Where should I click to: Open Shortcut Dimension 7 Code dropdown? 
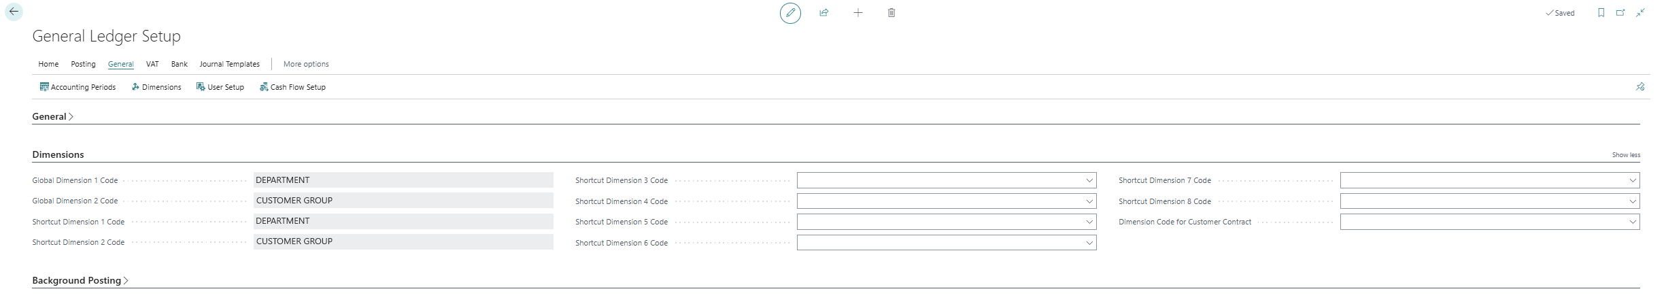pos(1633,180)
